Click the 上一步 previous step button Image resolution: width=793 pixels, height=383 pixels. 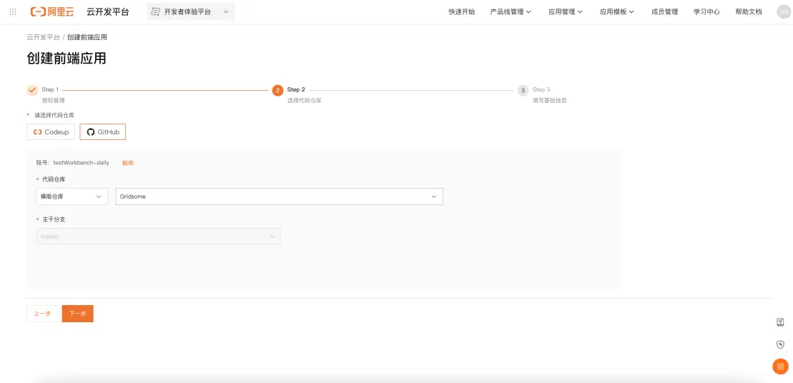[42, 314]
